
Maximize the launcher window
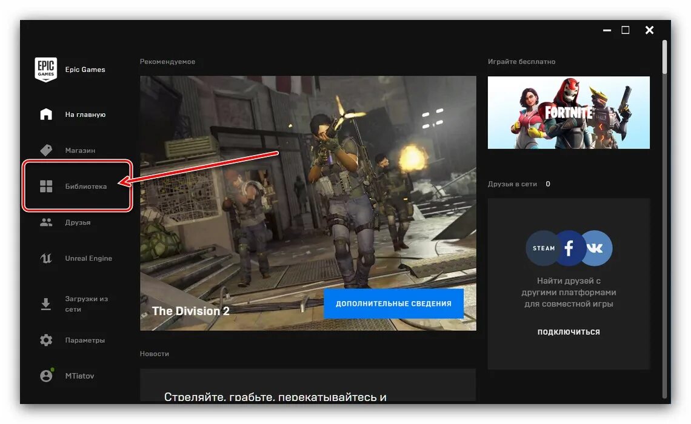[626, 30]
